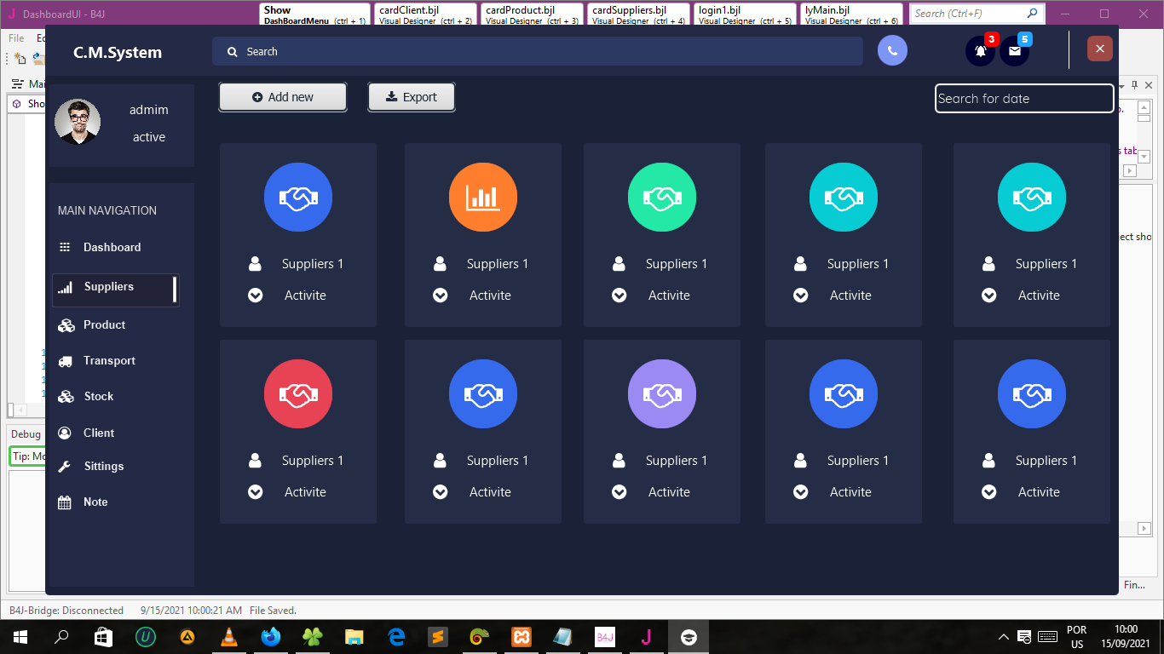The height and width of the screenshot is (654, 1164).
Task: Expand the Activite chevron in the purple handshake card
Action: (619, 492)
